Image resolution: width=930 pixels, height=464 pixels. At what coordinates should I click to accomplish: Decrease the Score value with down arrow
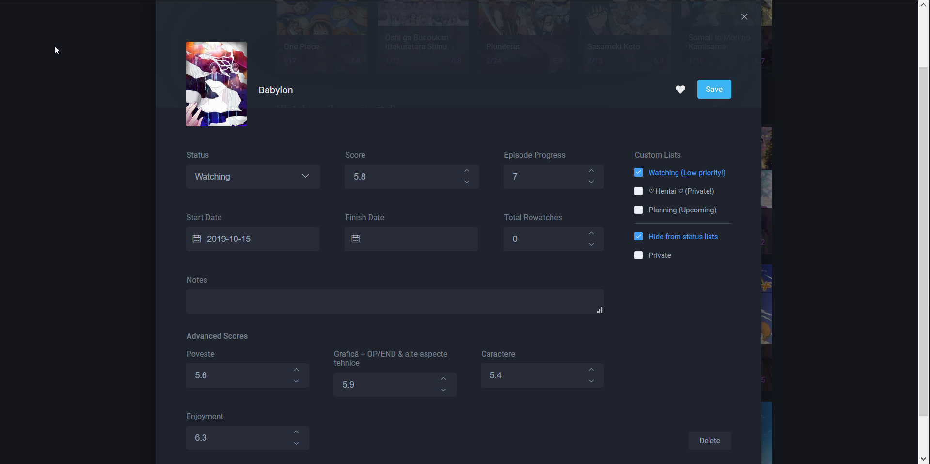467,182
